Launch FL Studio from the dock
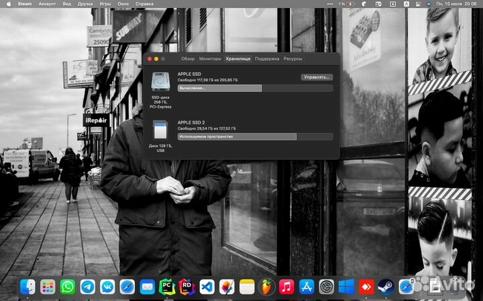This screenshot has height=301, width=483. pos(267,287)
